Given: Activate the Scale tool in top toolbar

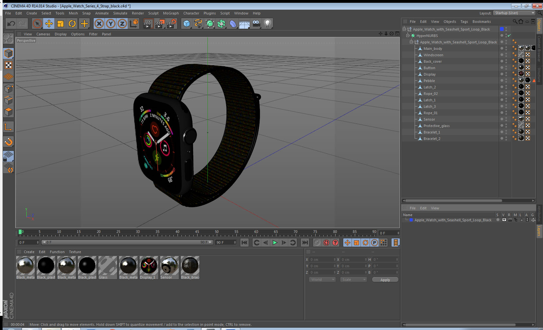Looking at the screenshot, I should coord(60,23).
